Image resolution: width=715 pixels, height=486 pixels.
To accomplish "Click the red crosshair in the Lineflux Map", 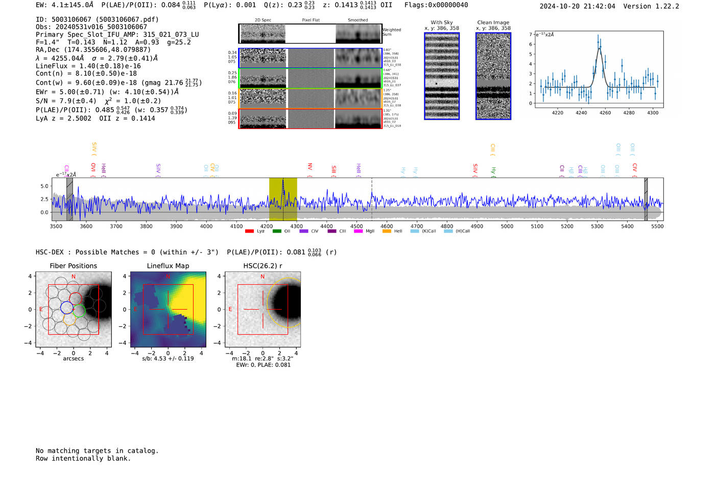I will 168,309.
